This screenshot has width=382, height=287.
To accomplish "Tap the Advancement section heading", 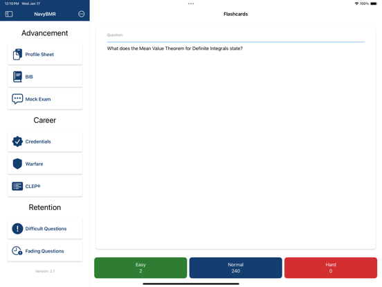I will (44, 33).
